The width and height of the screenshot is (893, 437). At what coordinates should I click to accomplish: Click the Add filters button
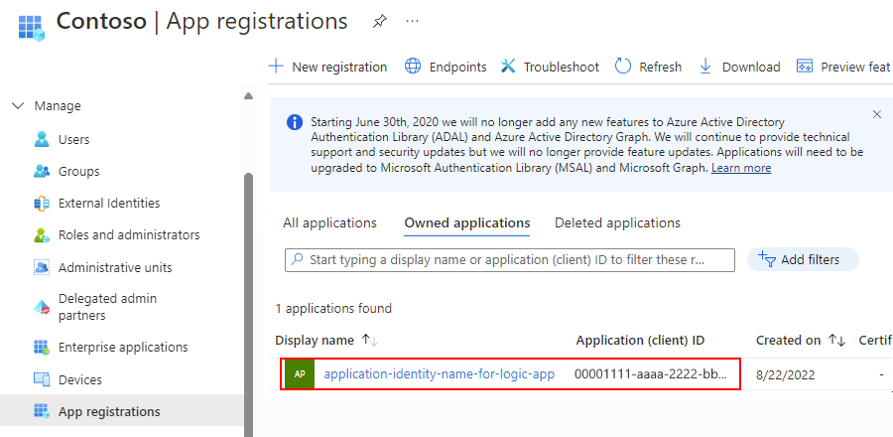802,259
